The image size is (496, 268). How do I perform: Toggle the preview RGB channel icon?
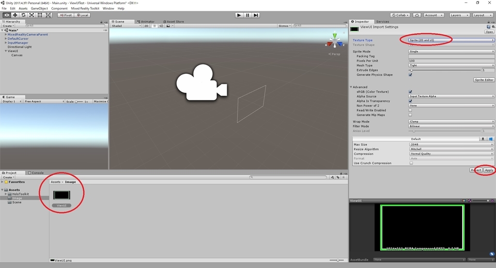(x=464, y=200)
